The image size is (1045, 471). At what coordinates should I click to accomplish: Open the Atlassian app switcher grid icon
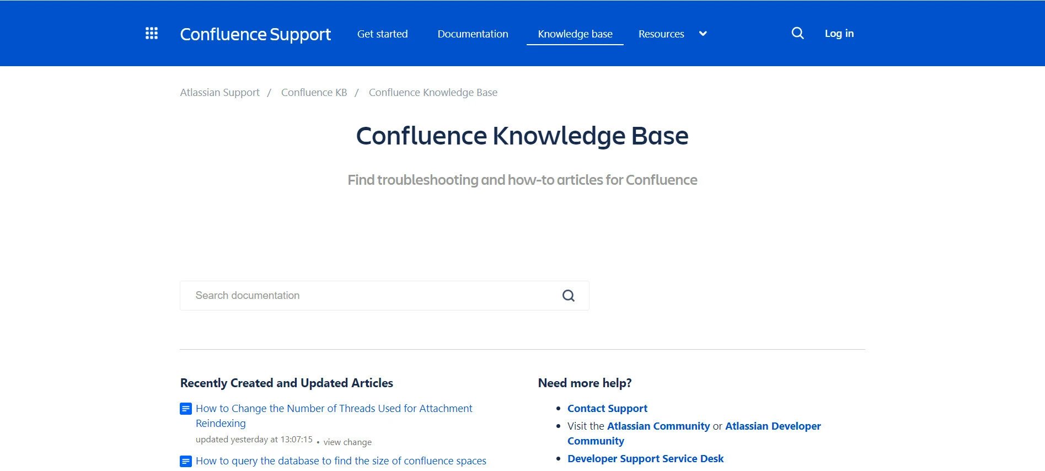152,34
